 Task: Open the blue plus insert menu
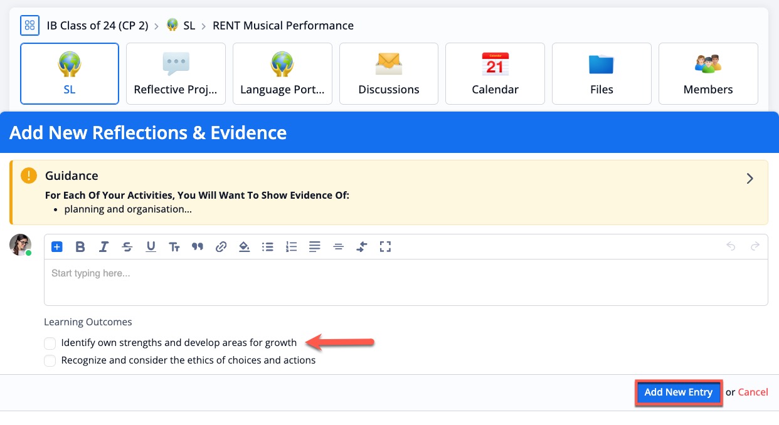click(57, 247)
